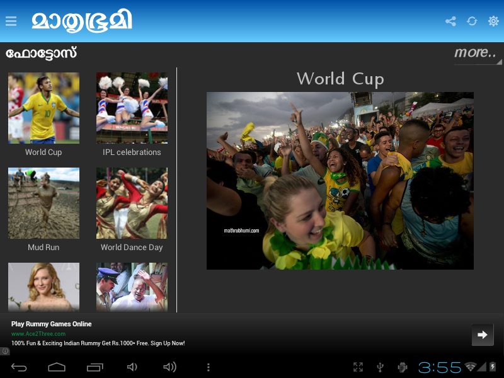Select the 'World Cup' gallery label

[x=43, y=152]
